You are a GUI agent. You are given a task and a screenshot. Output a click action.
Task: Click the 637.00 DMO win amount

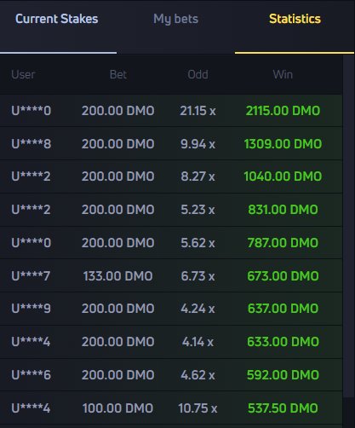click(283, 309)
